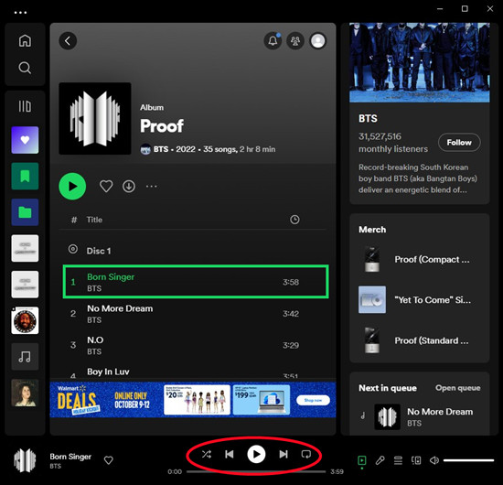Click Shop now on Walmart ad
Image resolution: width=503 pixels, height=485 pixels.
pyautogui.click(x=313, y=400)
